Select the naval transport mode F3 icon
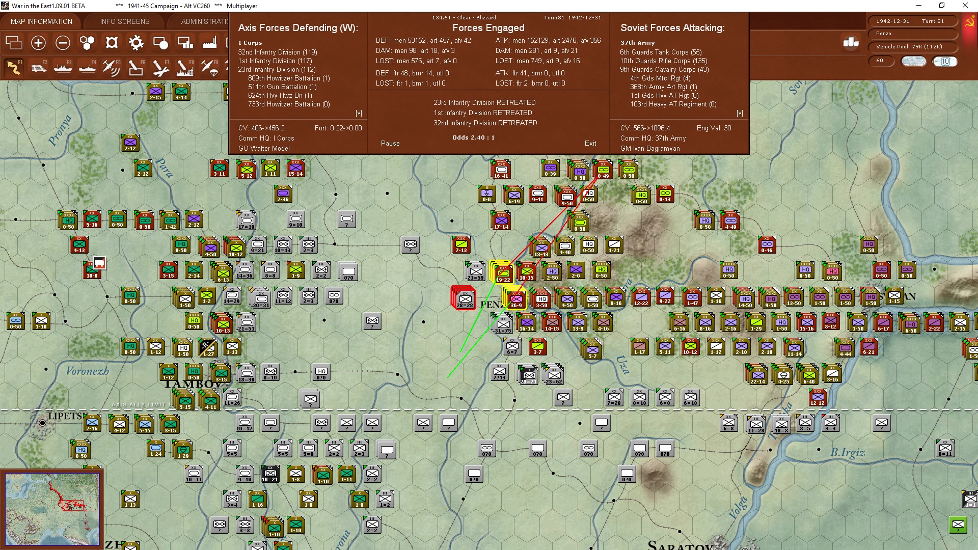Image resolution: width=978 pixels, height=550 pixels. click(x=63, y=67)
